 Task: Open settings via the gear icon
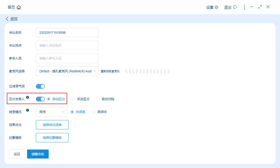coord(216,8)
